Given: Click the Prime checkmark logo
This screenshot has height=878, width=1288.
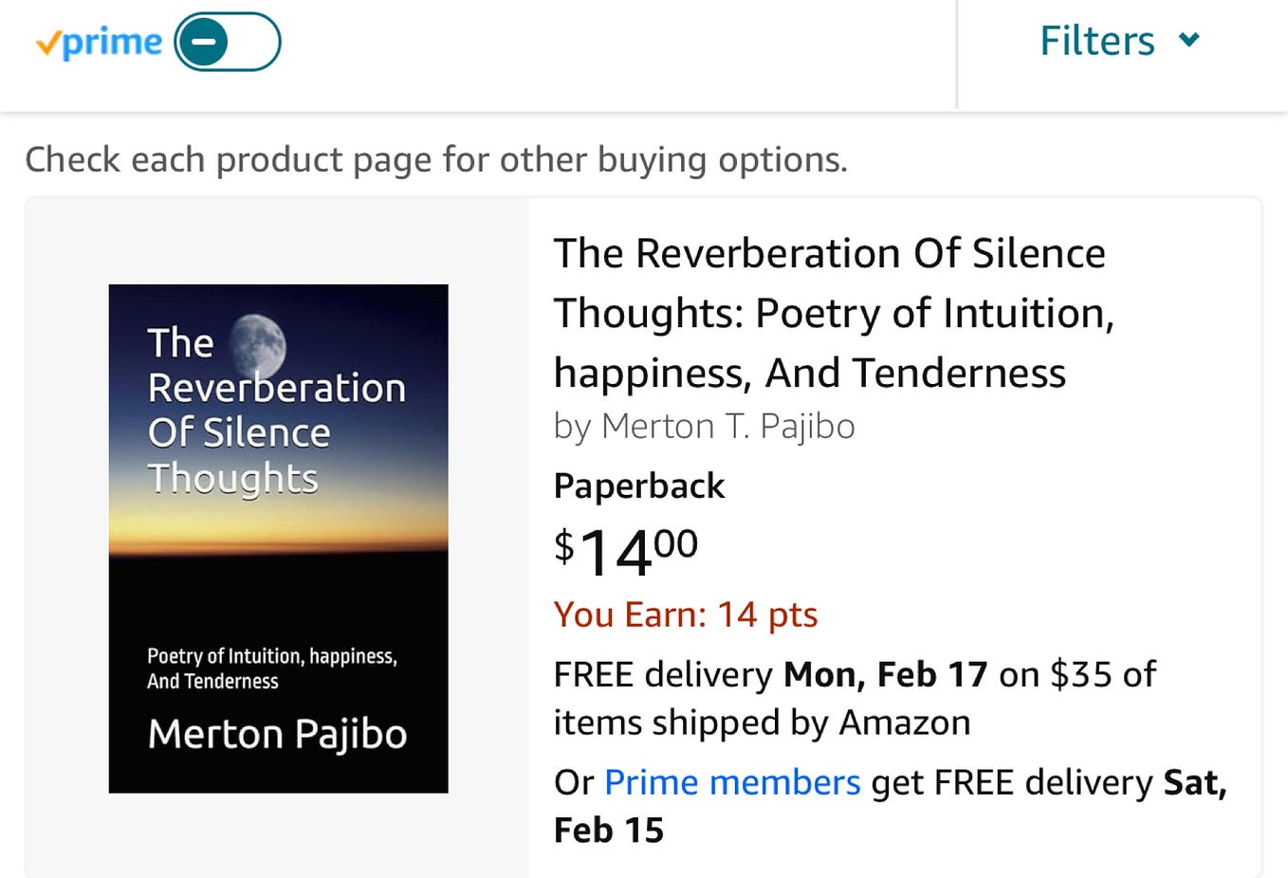Looking at the screenshot, I should click(x=99, y=43).
